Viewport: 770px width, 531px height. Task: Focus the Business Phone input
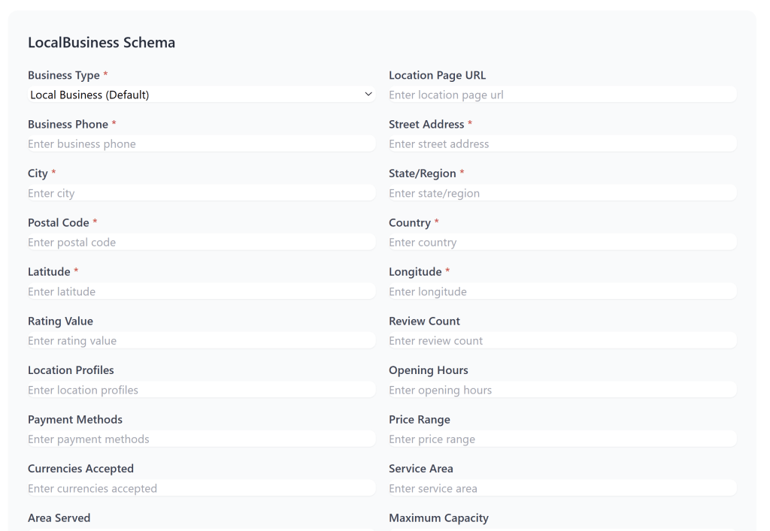201,144
